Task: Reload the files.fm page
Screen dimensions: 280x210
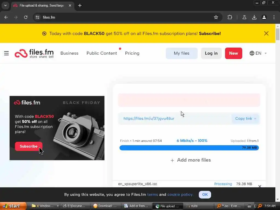Action: coord(26,17)
